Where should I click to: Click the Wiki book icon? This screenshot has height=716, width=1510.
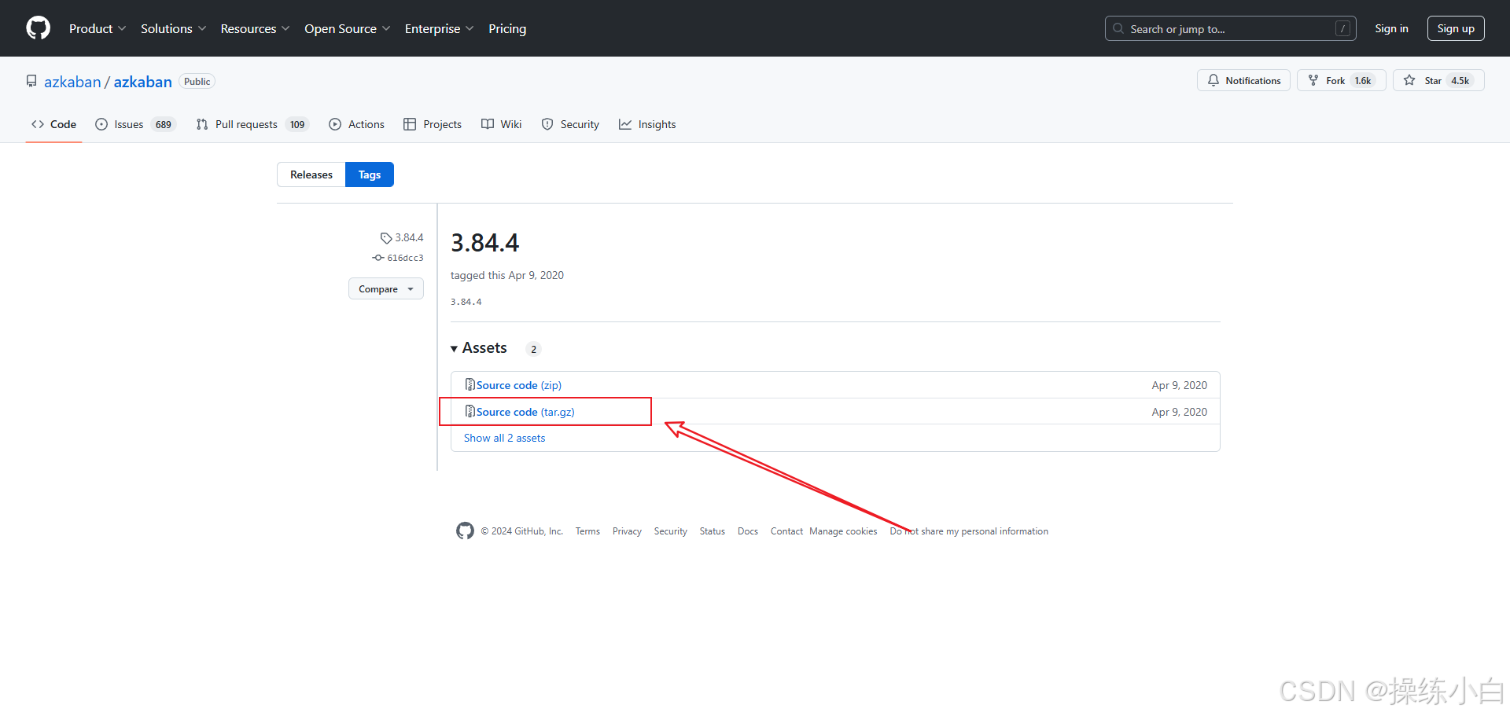point(488,124)
